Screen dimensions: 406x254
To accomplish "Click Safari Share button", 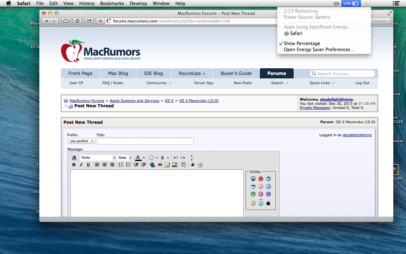I will click(89, 21).
